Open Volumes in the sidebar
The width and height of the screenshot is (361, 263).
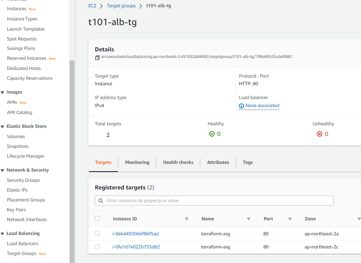coord(16,136)
